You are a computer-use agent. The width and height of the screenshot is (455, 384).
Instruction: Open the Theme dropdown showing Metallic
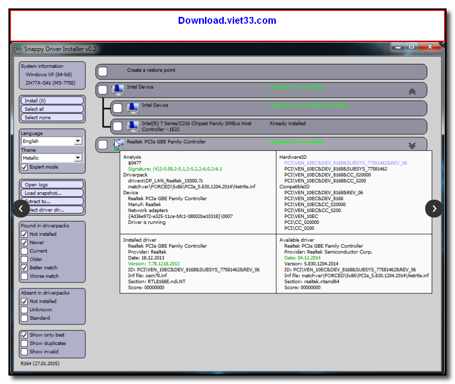(77, 158)
